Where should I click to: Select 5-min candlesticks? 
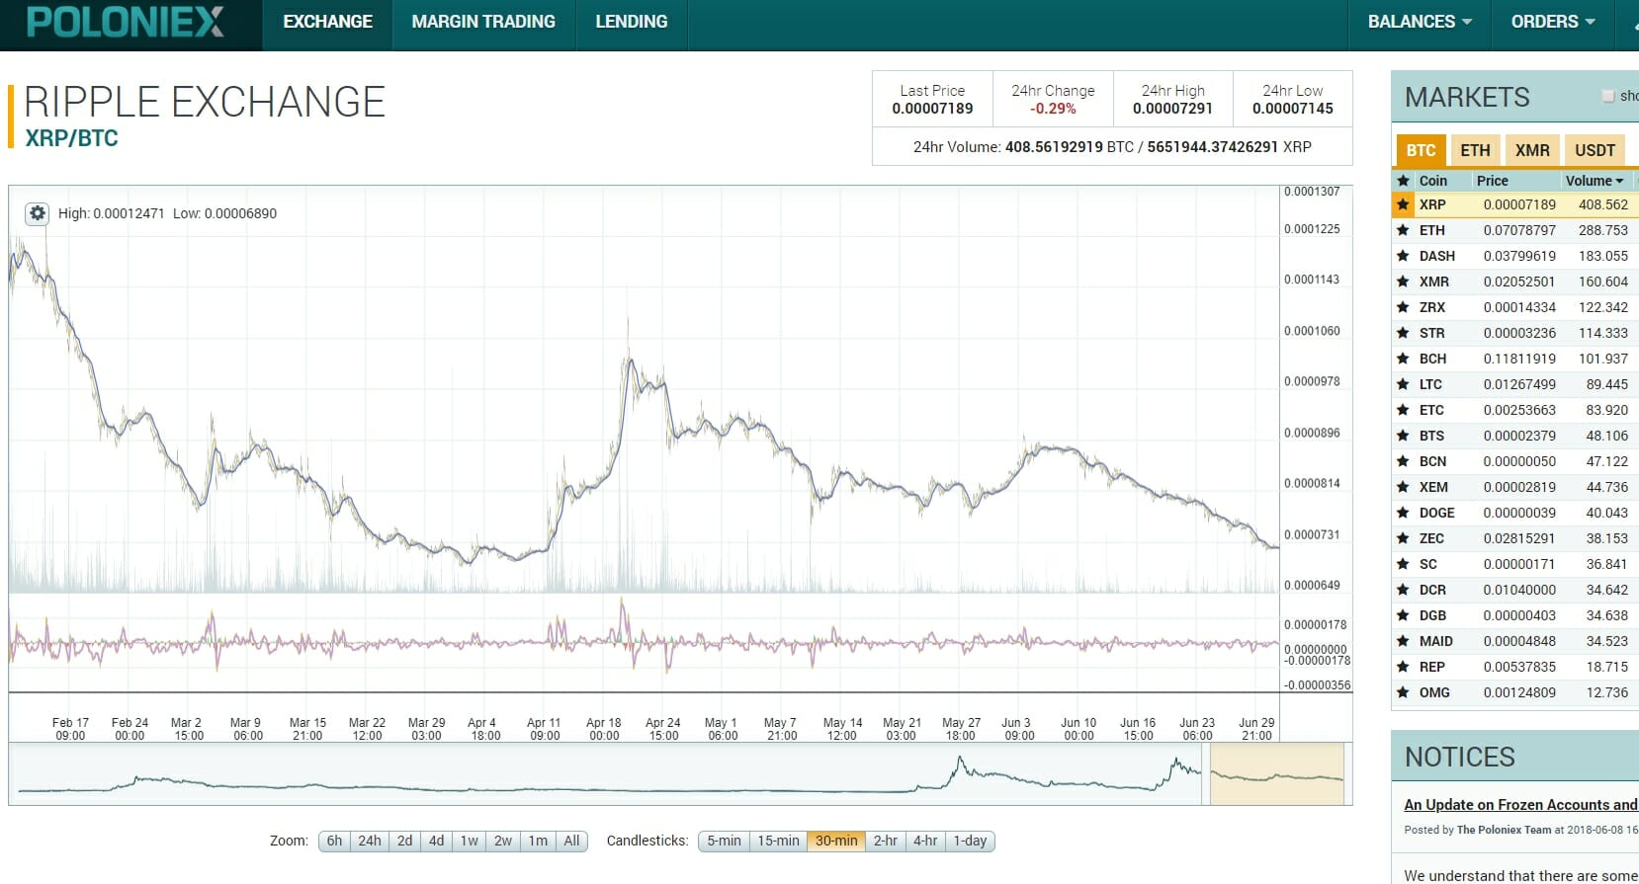pos(724,841)
